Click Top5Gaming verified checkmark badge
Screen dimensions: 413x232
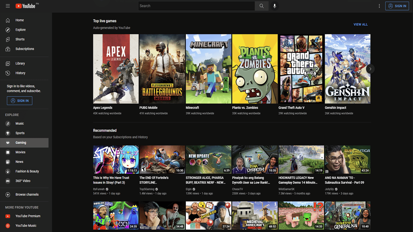[x=157, y=189]
